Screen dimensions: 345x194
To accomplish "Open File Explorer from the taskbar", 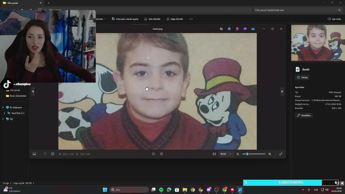I will (185, 190).
